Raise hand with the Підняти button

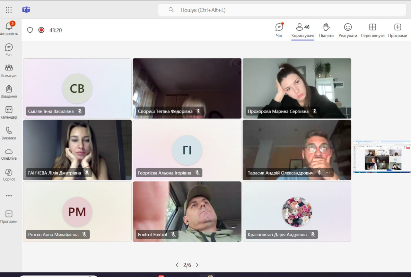click(326, 30)
